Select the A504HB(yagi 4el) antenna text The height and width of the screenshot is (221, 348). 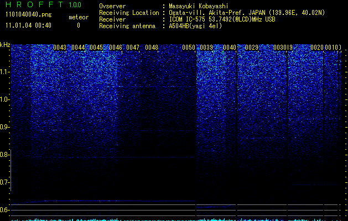pyautogui.click(x=195, y=26)
